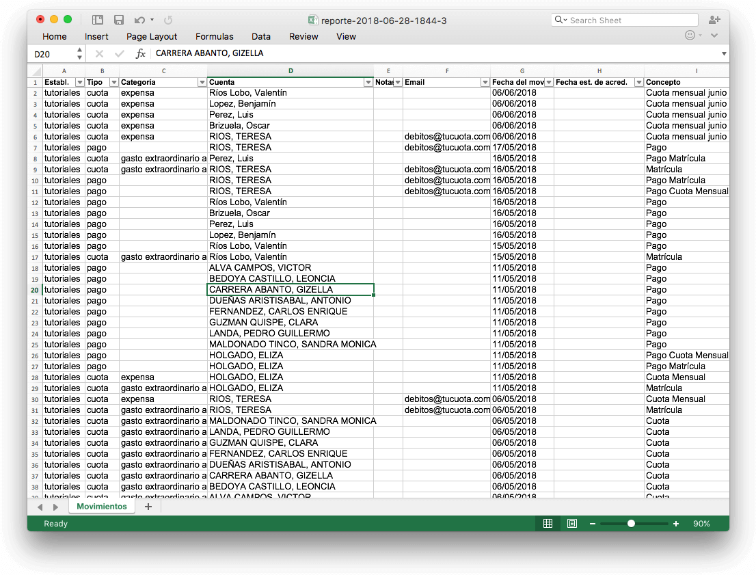Viewport: 756px width, 575px height.
Task: Open search options magnifier dropdown
Action: click(x=561, y=20)
